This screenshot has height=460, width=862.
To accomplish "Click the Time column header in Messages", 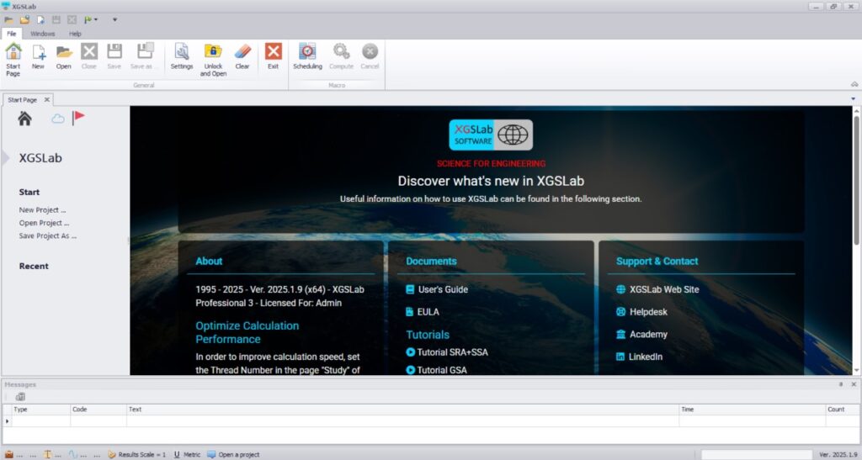I will [x=752, y=410].
